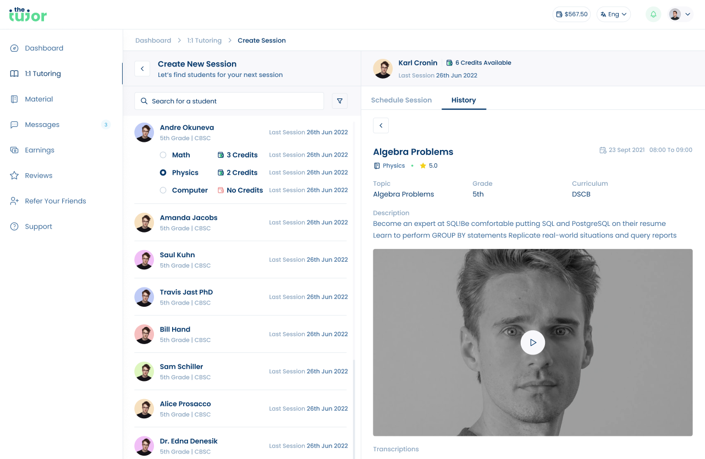705x459 pixels.
Task: Select the Computer subject radio button
Action: (163, 190)
